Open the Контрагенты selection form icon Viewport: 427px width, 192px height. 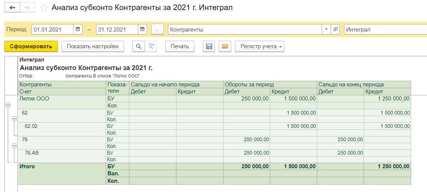pos(335,29)
